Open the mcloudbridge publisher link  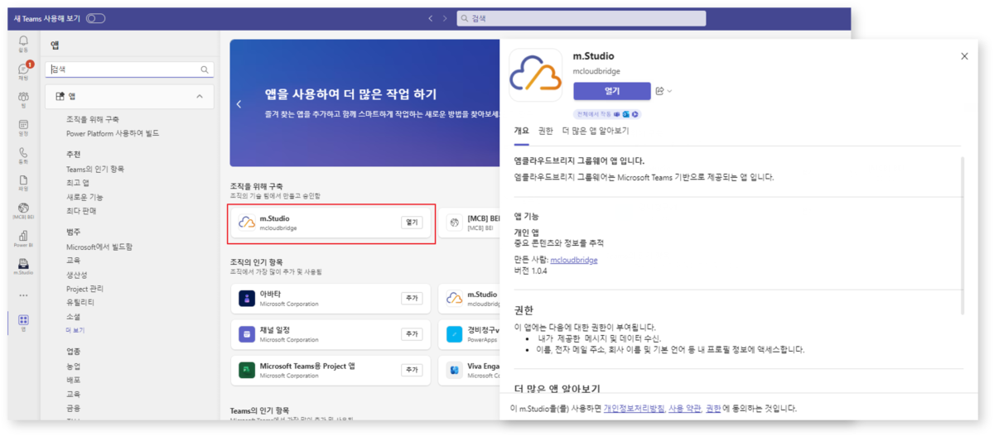click(574, 260)
